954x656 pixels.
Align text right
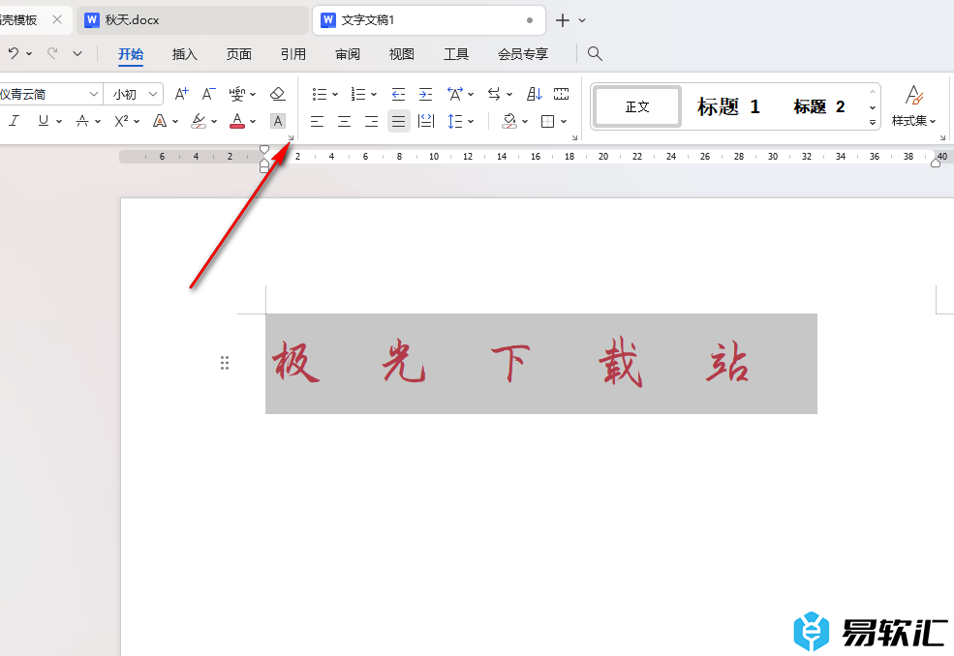point(371,122)
